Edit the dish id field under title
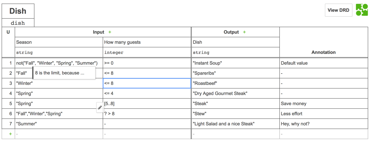Image resolution: width=374 pixels, height=142 pixels. (x=18, y=23)
